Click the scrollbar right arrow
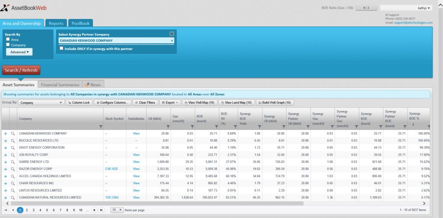This screenshot has height=218, width=443. (x=424, y=203)
